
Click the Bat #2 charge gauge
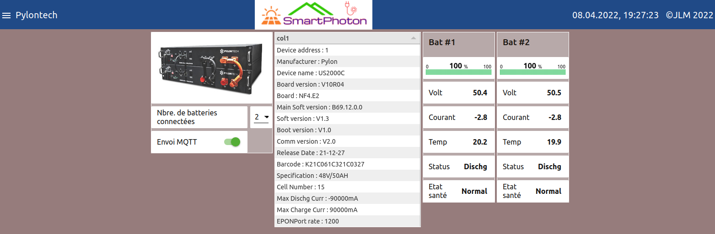point(532,69)
